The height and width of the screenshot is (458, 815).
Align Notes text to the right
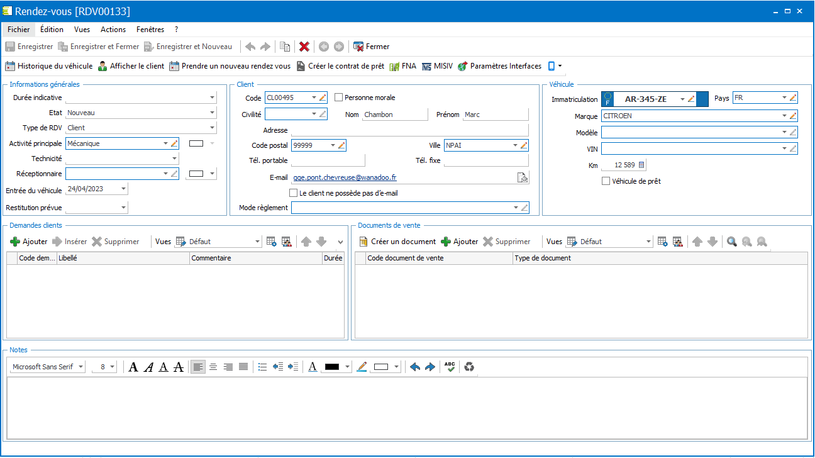click(228, 367)
